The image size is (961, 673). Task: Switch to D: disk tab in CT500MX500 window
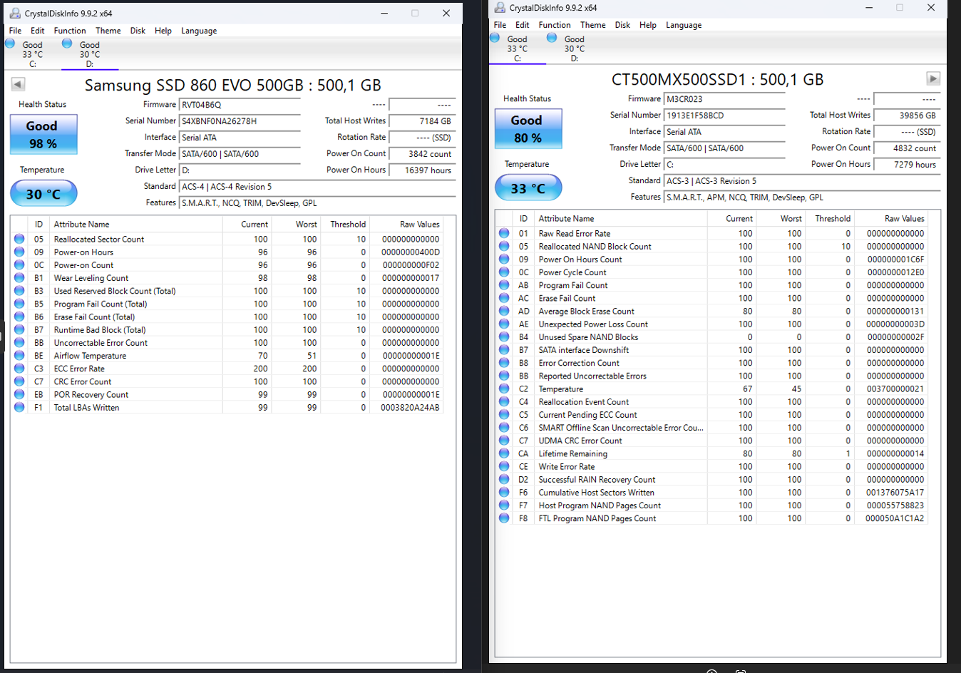575,48
